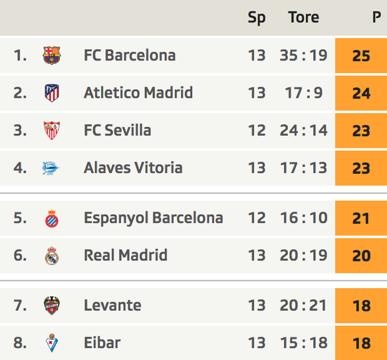
Task: Select the Real Madrid team name
Action: tap(126, 256)
